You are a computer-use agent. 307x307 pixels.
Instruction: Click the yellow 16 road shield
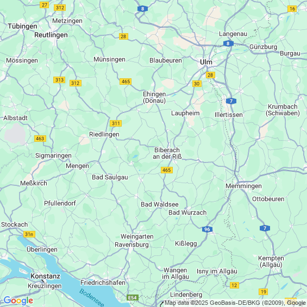292,9
